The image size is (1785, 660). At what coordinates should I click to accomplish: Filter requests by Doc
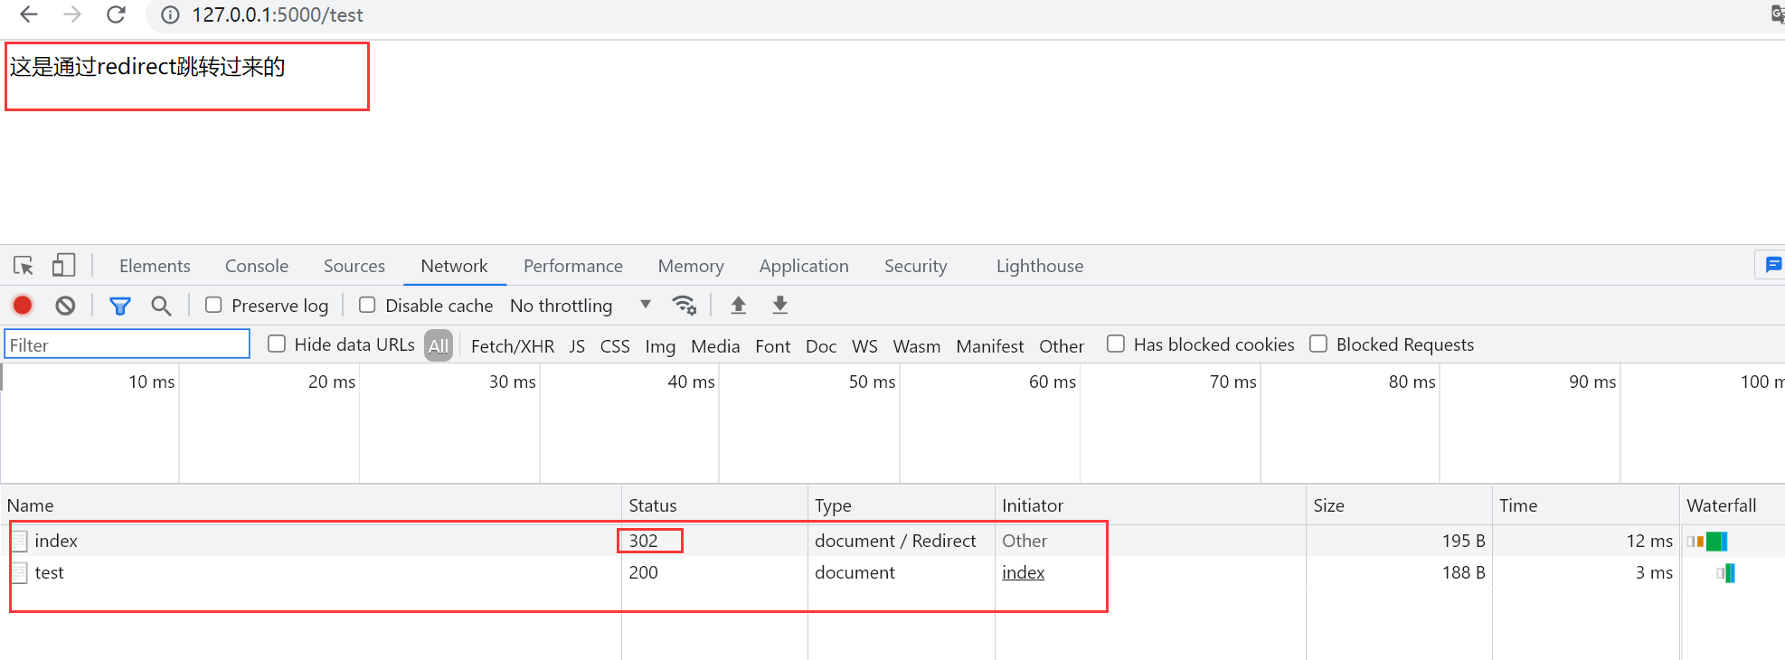tap(821, 346)
